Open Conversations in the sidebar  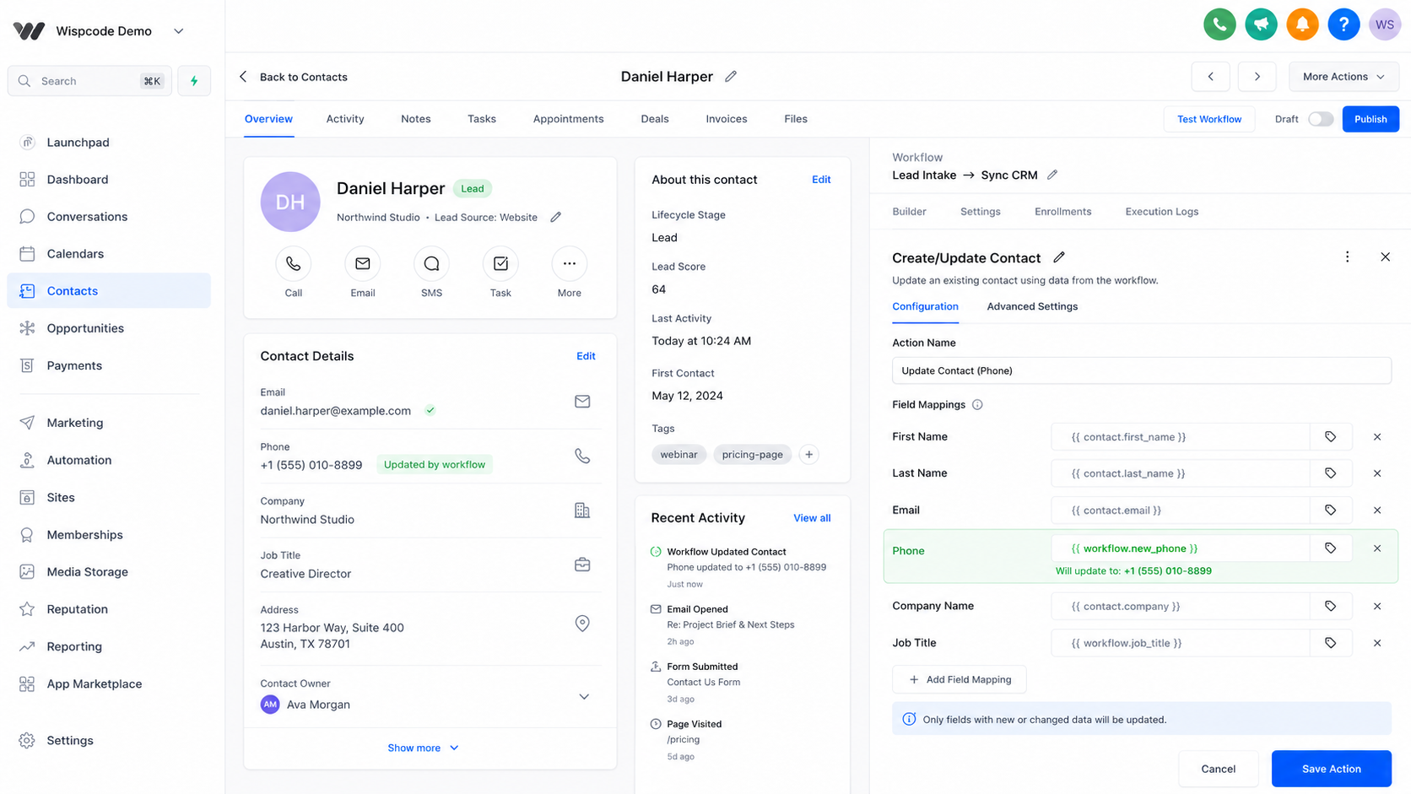coord(109,217)
